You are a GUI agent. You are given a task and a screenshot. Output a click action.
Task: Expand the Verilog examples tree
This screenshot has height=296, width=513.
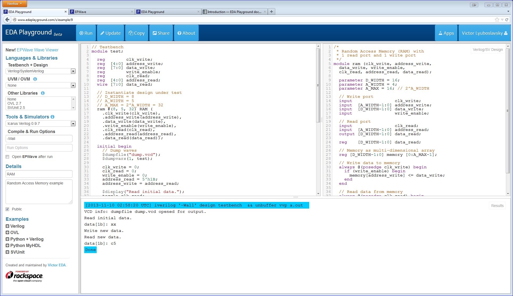[x=7, y=226]
